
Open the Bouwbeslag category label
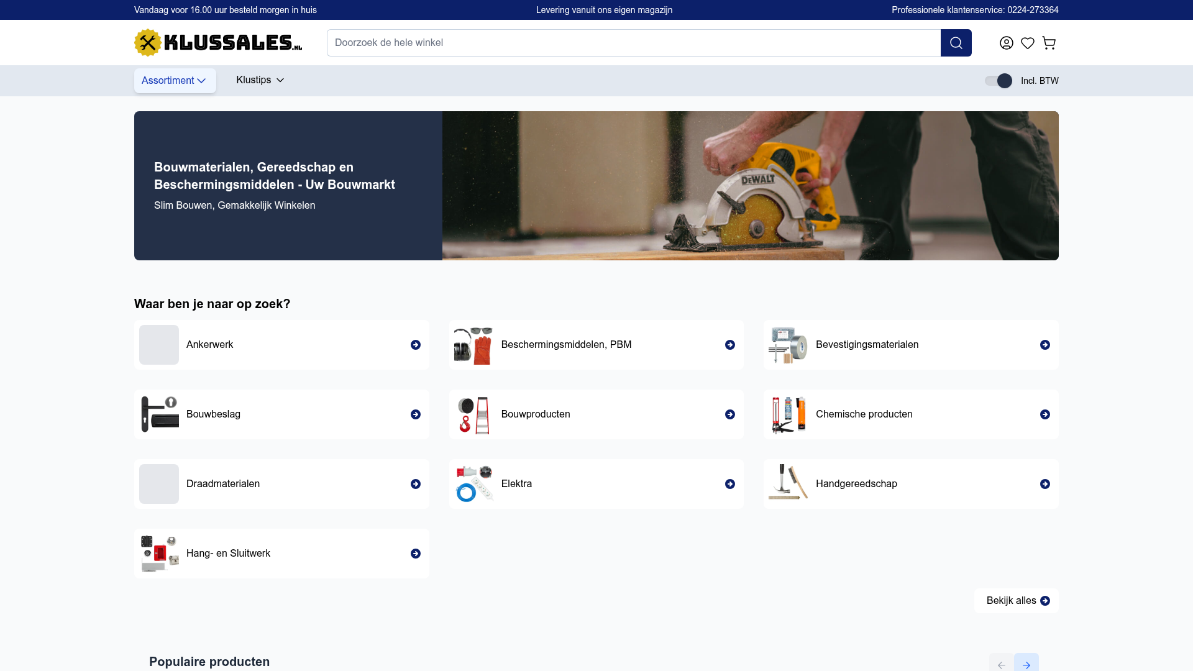[x=213, y=414]
